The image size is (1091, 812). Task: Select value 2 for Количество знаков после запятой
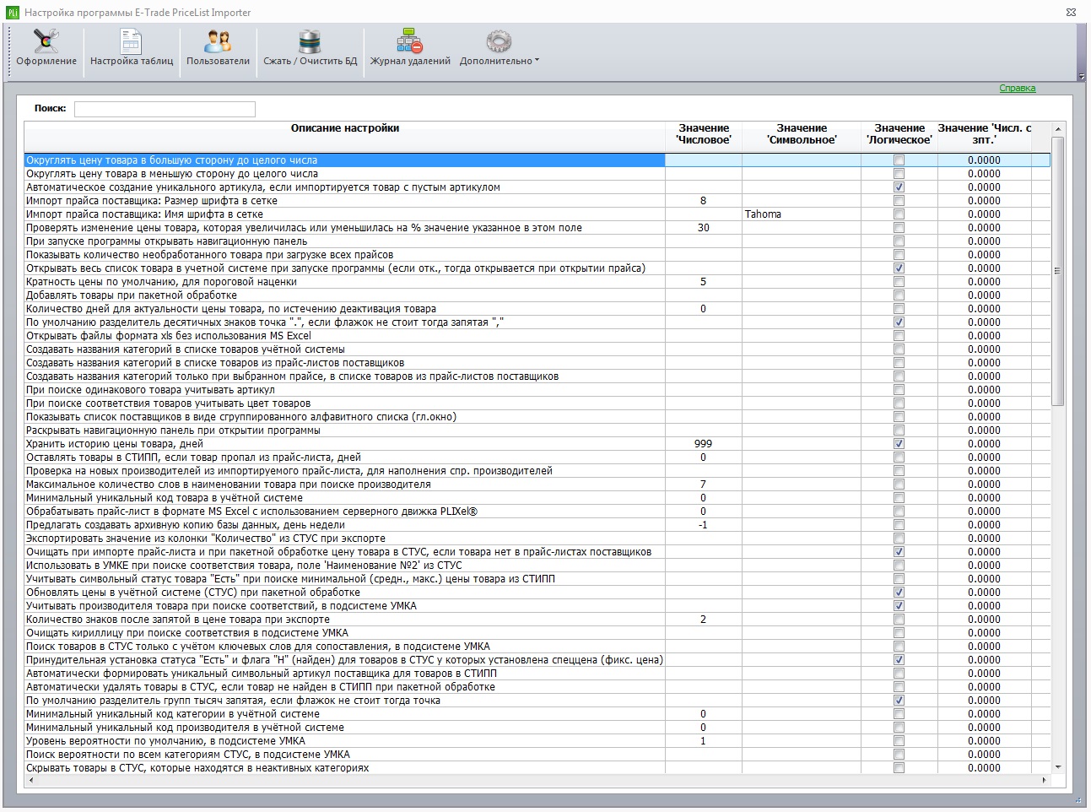click(x=704, y=620)
